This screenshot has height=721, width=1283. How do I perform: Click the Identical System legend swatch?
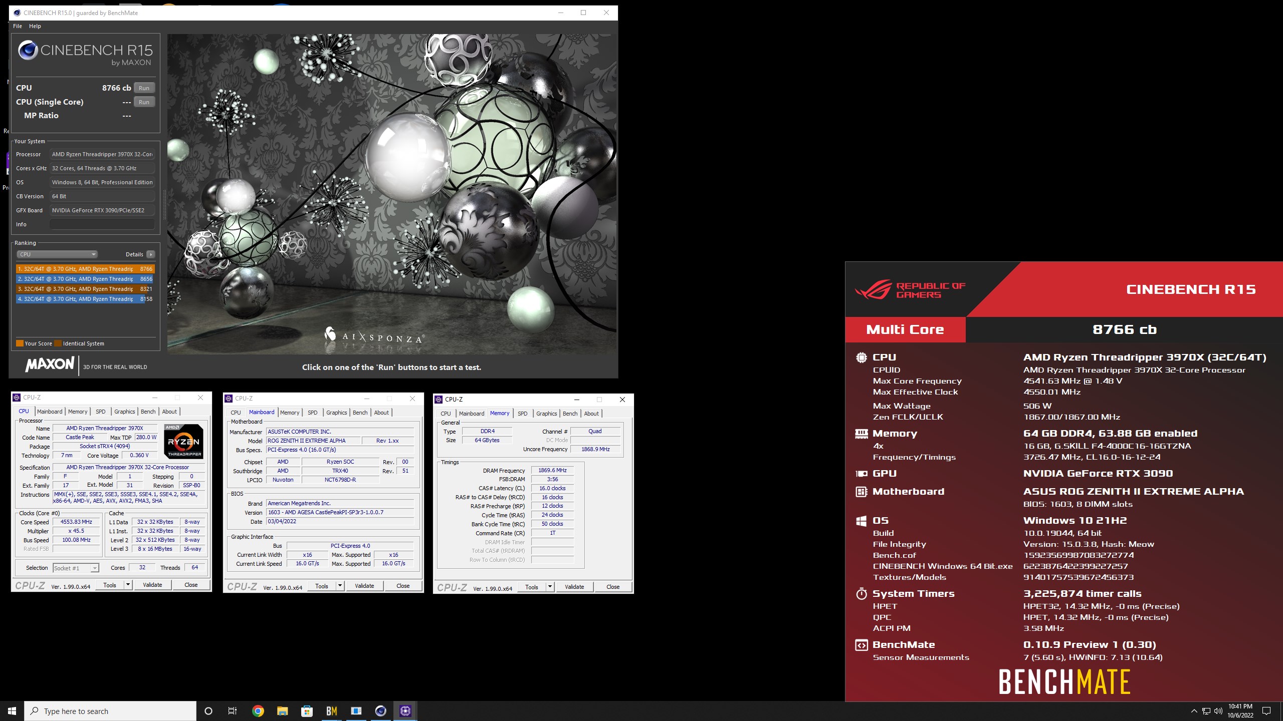[x=58, y=343]
